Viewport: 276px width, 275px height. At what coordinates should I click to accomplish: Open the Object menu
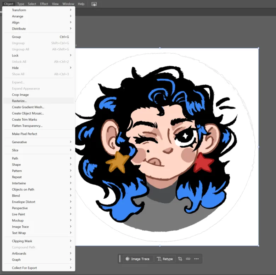click(9, 4)
